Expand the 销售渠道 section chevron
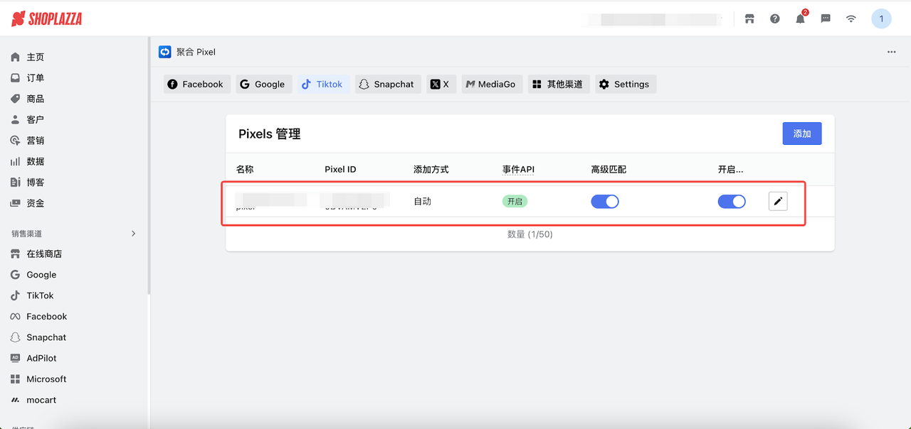Screen dimensions: 911x429 click(x=133, y=232)
